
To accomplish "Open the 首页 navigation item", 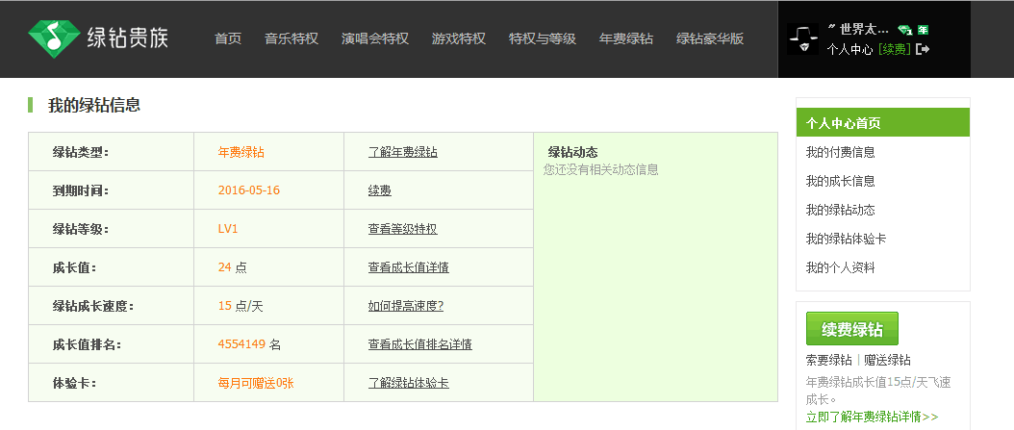I will click(x=228, y=38).
